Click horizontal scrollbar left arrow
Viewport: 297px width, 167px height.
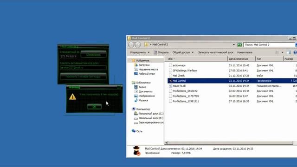[x=166, y=143]
